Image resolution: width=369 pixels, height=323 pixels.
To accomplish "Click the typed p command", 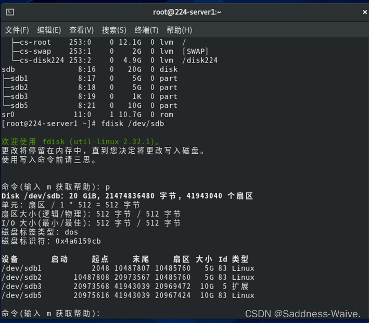I will point(108,188).
